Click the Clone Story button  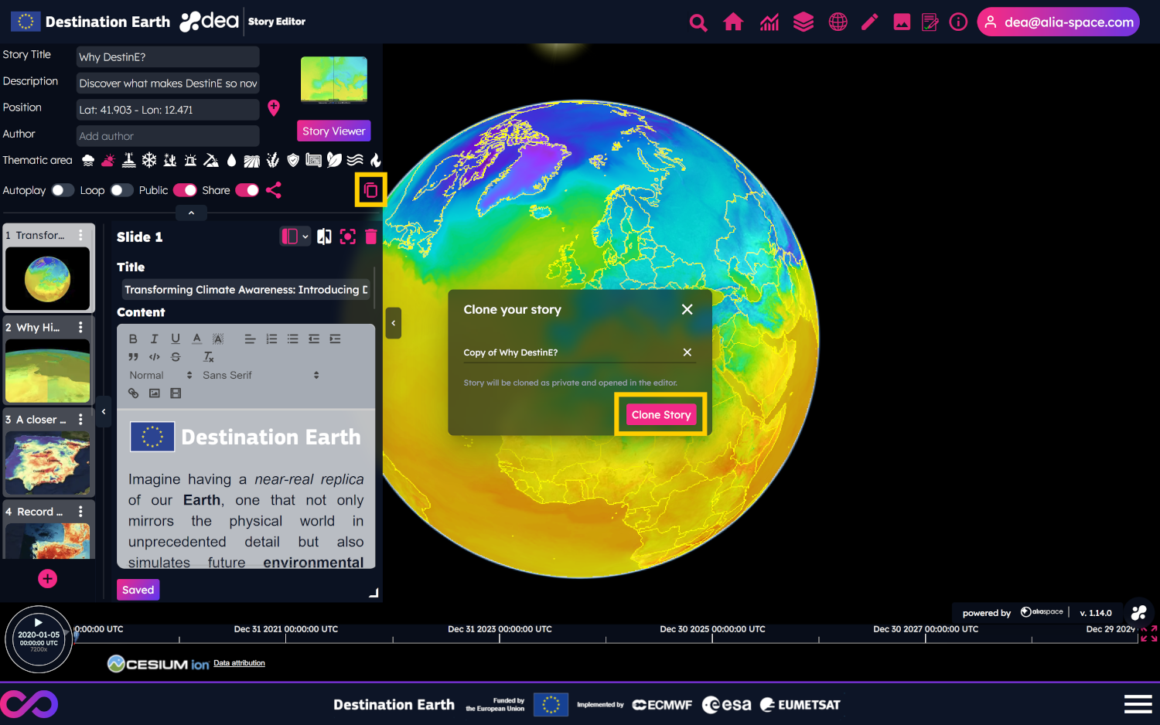(x=660, y=415)
